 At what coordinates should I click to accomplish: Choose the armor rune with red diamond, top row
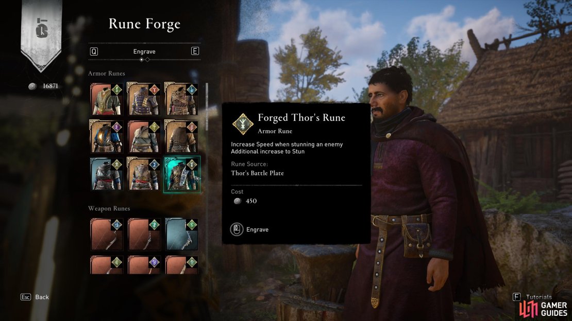tap(144, 99)
